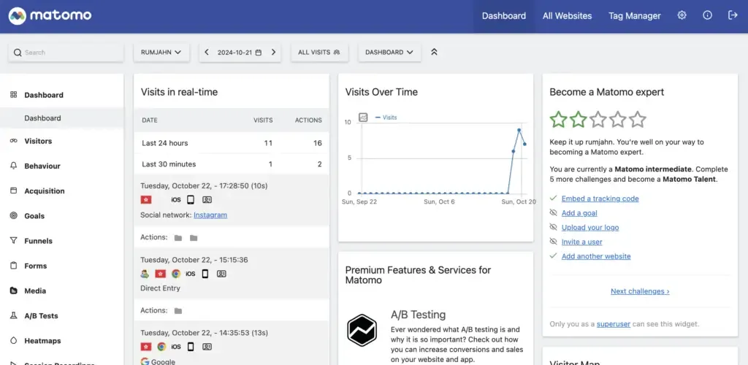Switch to Tag Manager
748x365 pixels.
point(634,16)
